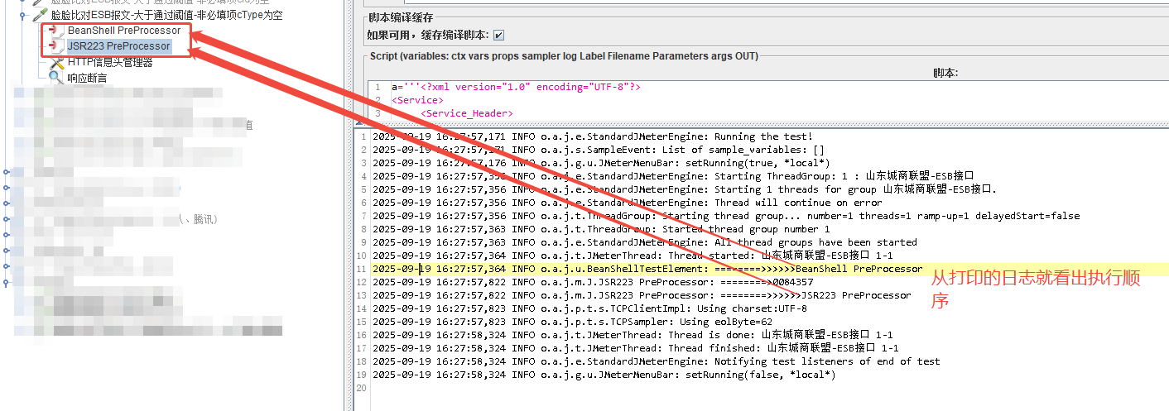Collapse the 脸脸比对ESB报文-大于通过阈值 node expander
The width and height of the screenshot is (1169, 411).
click(23, 15)
